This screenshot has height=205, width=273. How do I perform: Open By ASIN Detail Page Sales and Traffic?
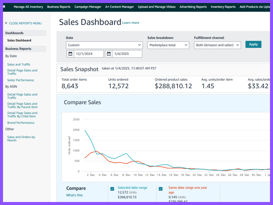click(22, 96)
